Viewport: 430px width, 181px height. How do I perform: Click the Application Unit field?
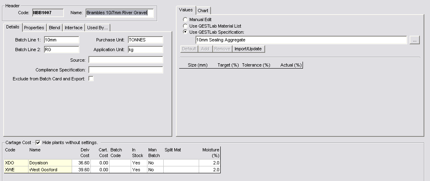coord(145,50)
